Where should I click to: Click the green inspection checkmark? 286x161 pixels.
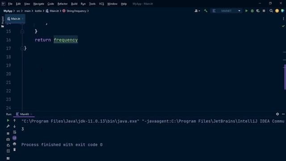click(x=283, y=26)
